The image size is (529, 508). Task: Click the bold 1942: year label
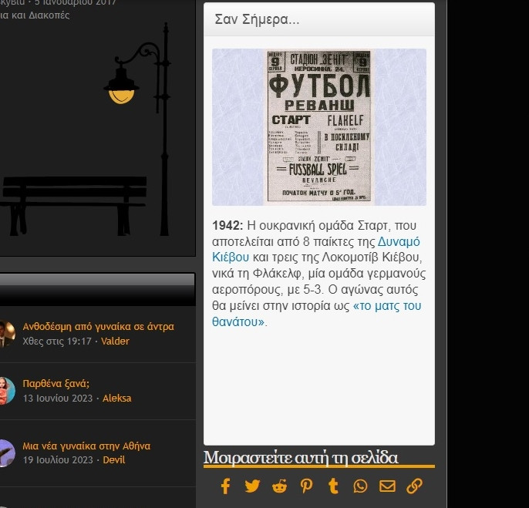click(227, 225)
